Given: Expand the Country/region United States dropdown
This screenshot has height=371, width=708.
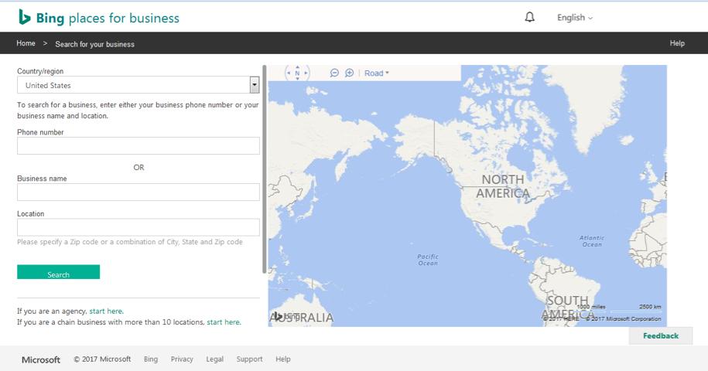Looking at the screenshot, I should (x=139, y=85).
